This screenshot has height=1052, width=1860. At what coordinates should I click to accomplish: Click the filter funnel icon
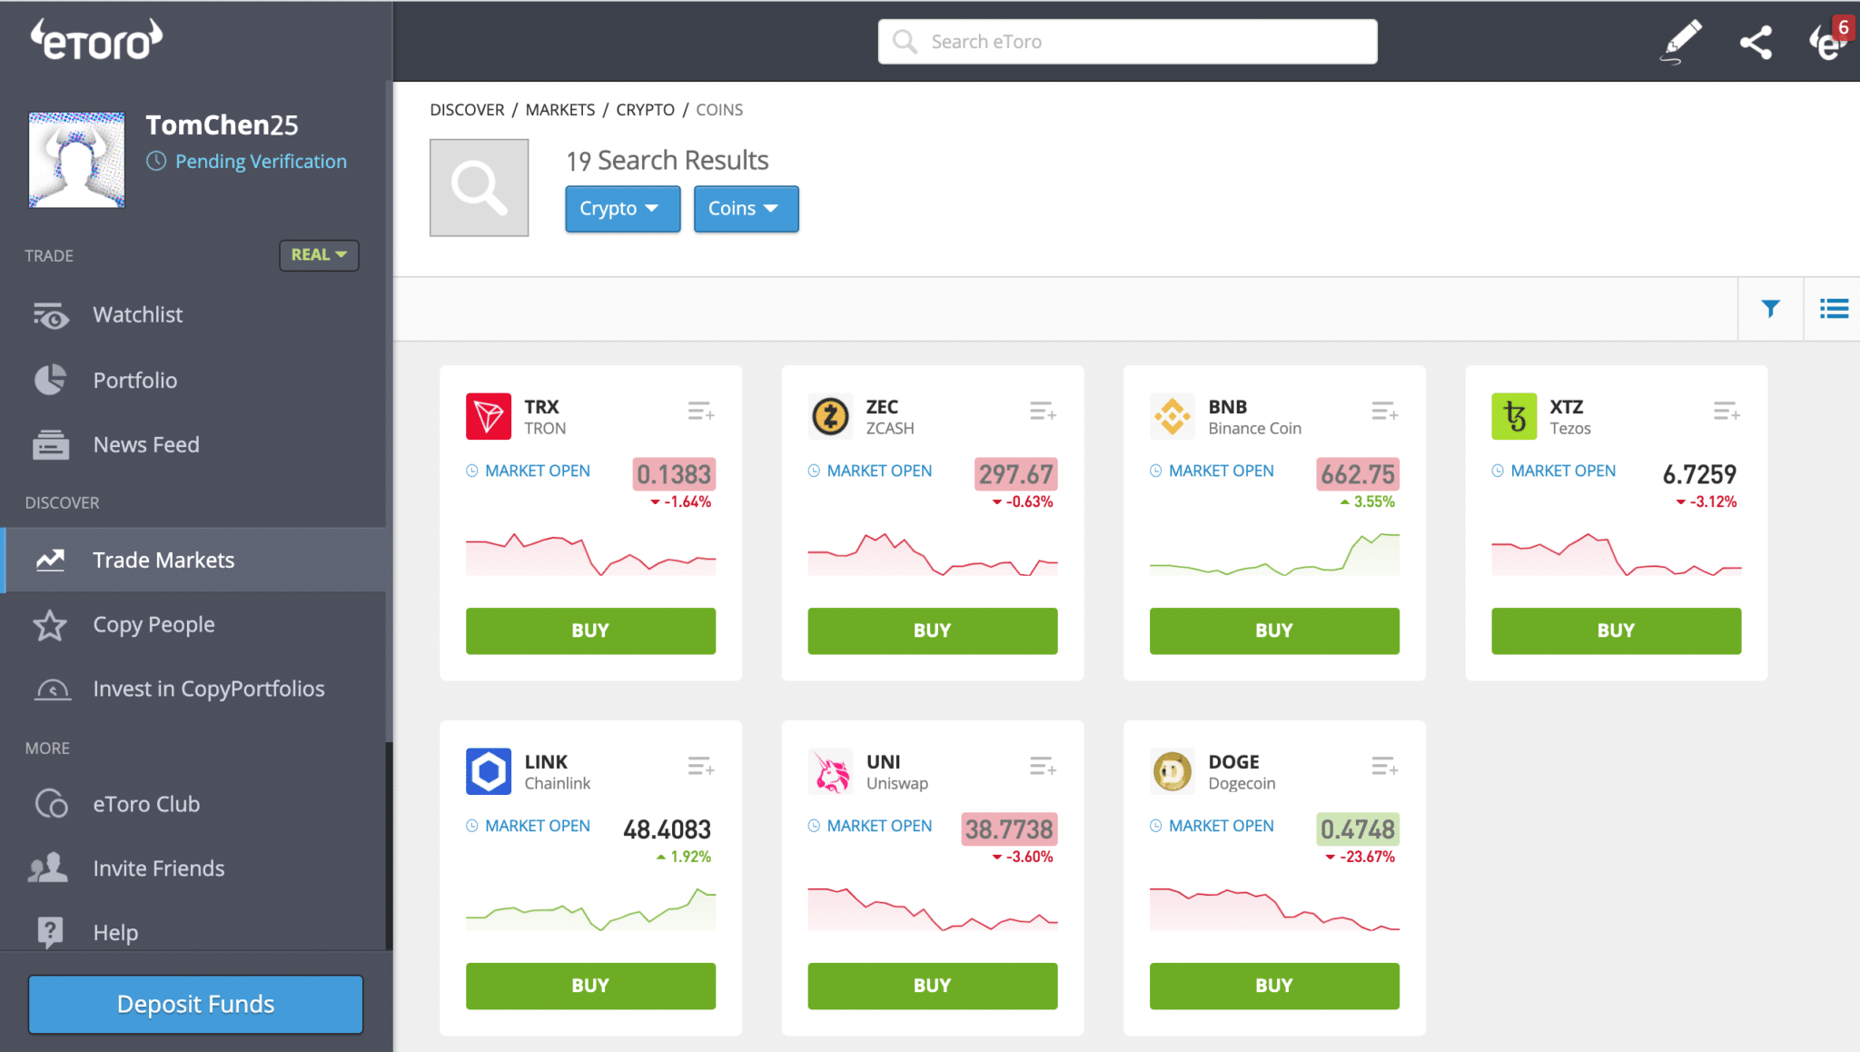1770,309
